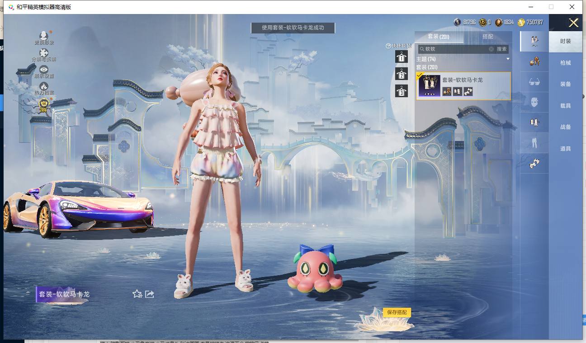Select the 套装-软软马卡龙 outfit thumbnail
This screenshot has width=586, height=343.
[429, 85]
